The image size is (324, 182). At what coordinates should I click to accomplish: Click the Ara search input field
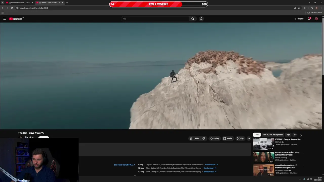(155, 19)
